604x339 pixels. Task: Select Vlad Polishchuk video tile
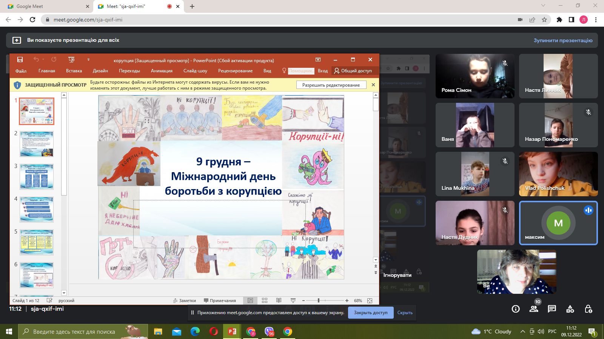(558, 174)
